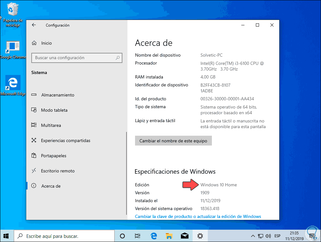
Task: Select the Experiencias compartidas icon
Action: pos(34,140)
